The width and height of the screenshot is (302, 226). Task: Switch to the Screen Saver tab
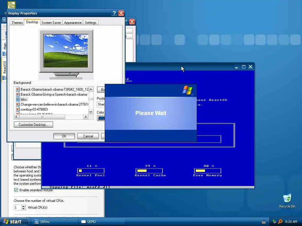51,23
